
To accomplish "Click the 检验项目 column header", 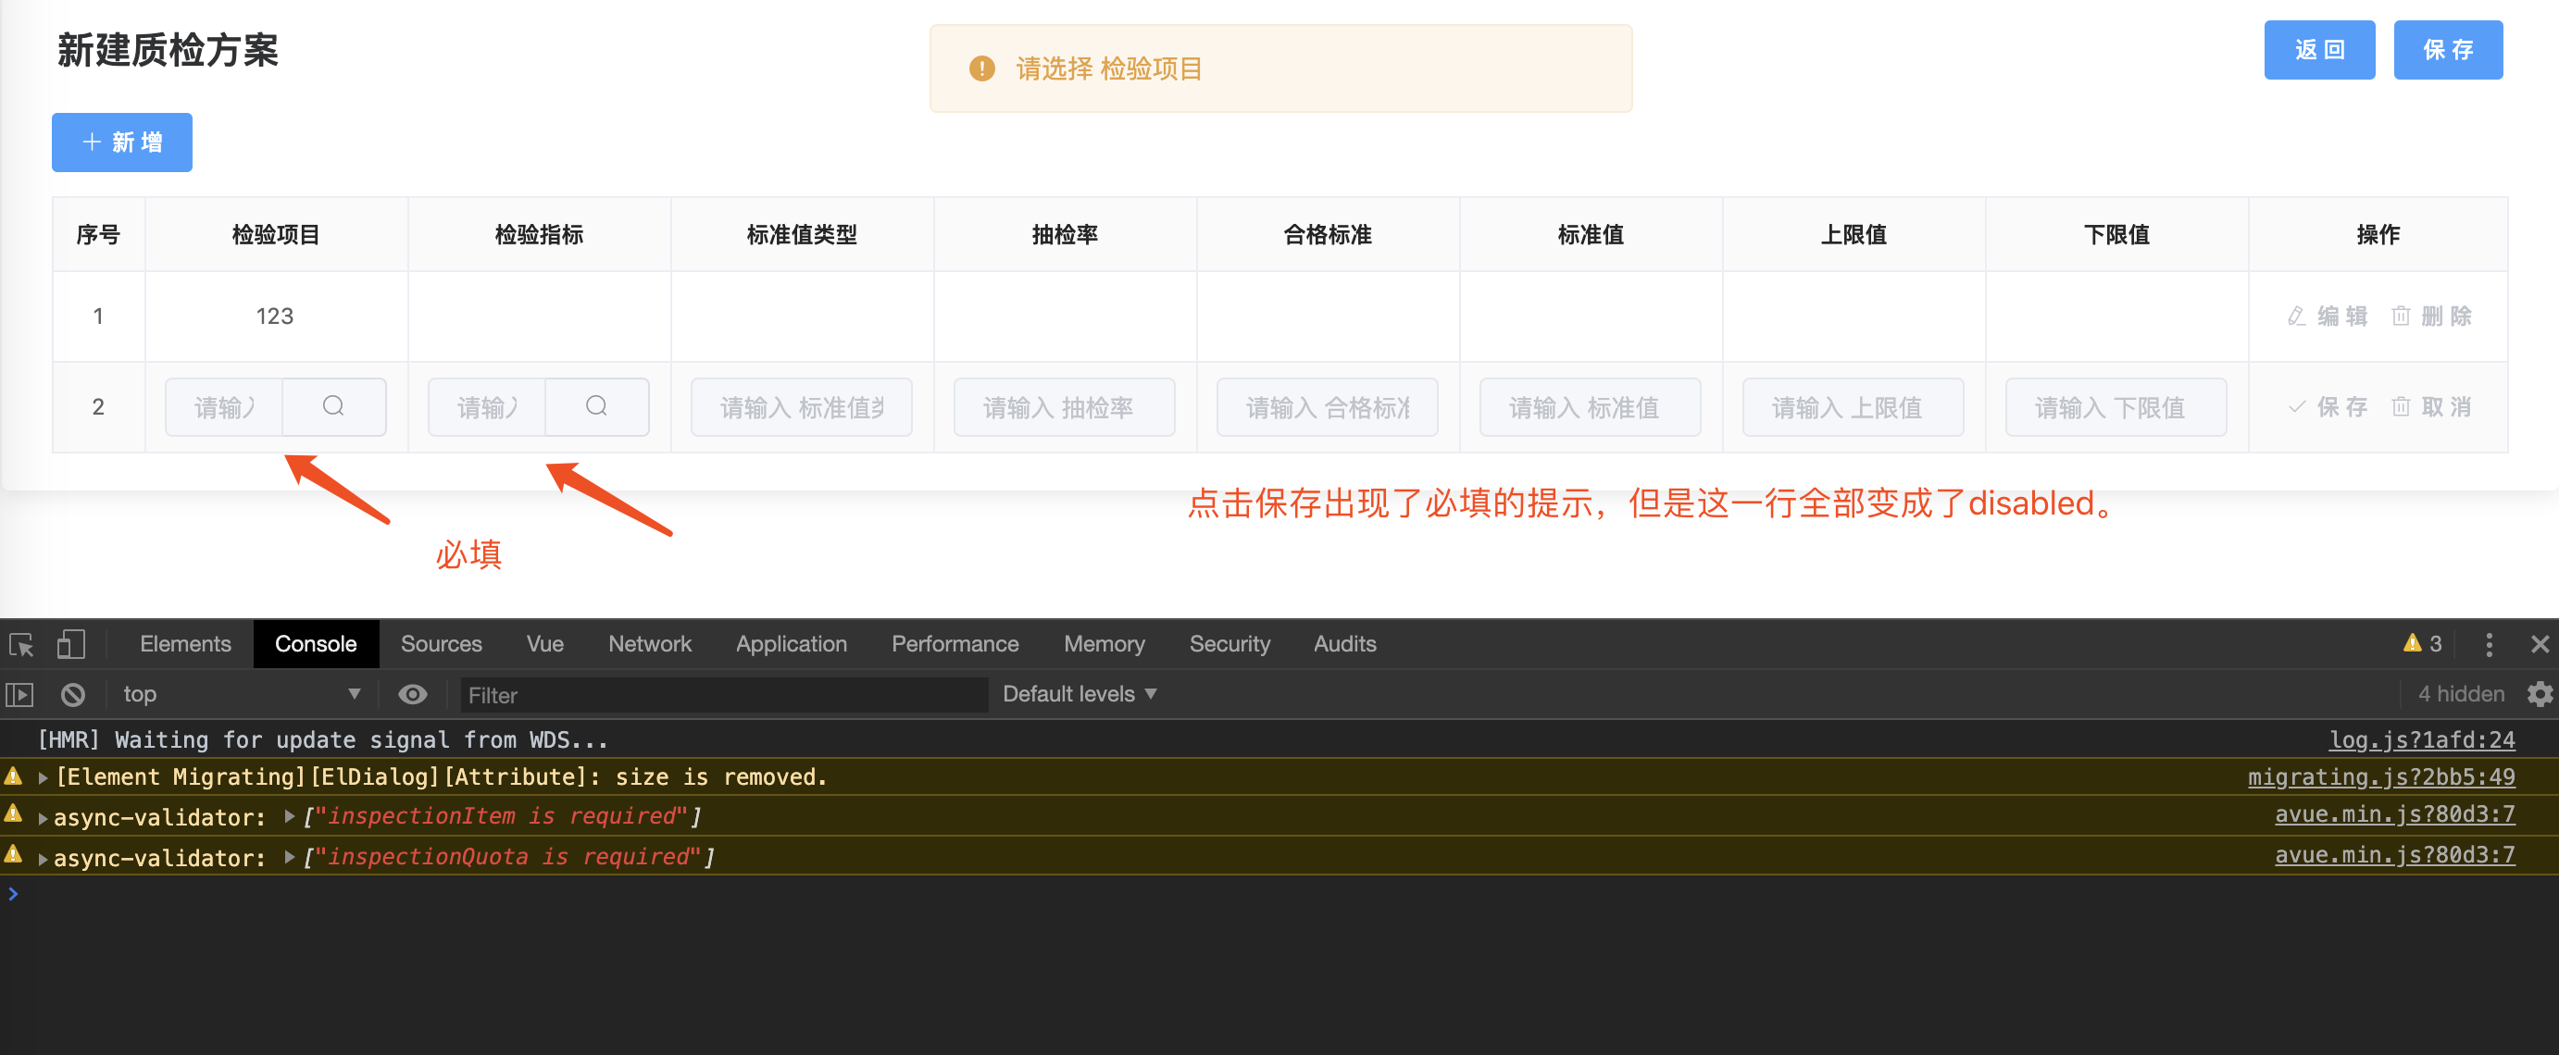I will point(275,235).
